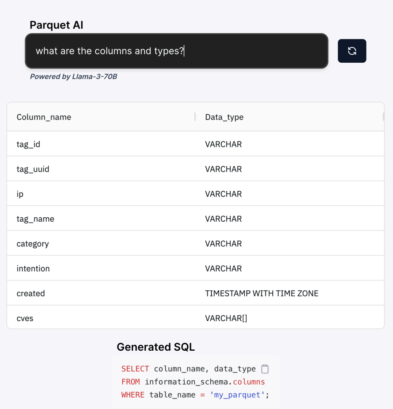Click inside the generated SQL code block

click(x=196, y=382)
